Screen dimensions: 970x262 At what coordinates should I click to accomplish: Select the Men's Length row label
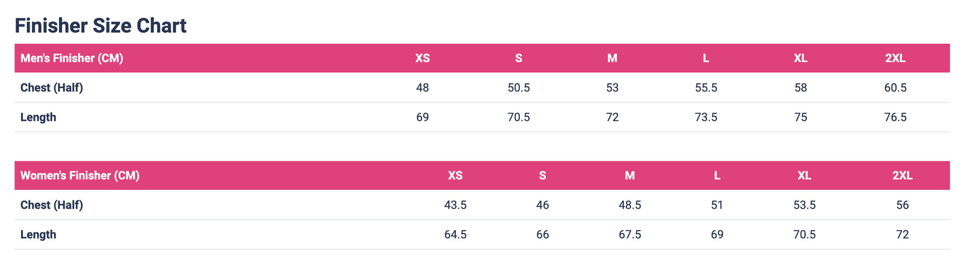[x=38, y=117]
